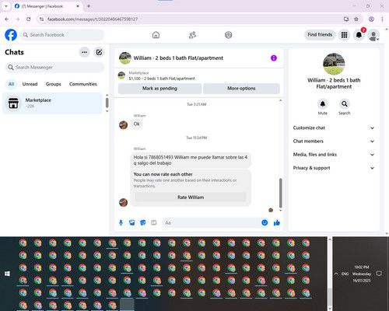Open the Windows notification center icon
Viewport: 389px width, 311px height.
coord(379,274)
